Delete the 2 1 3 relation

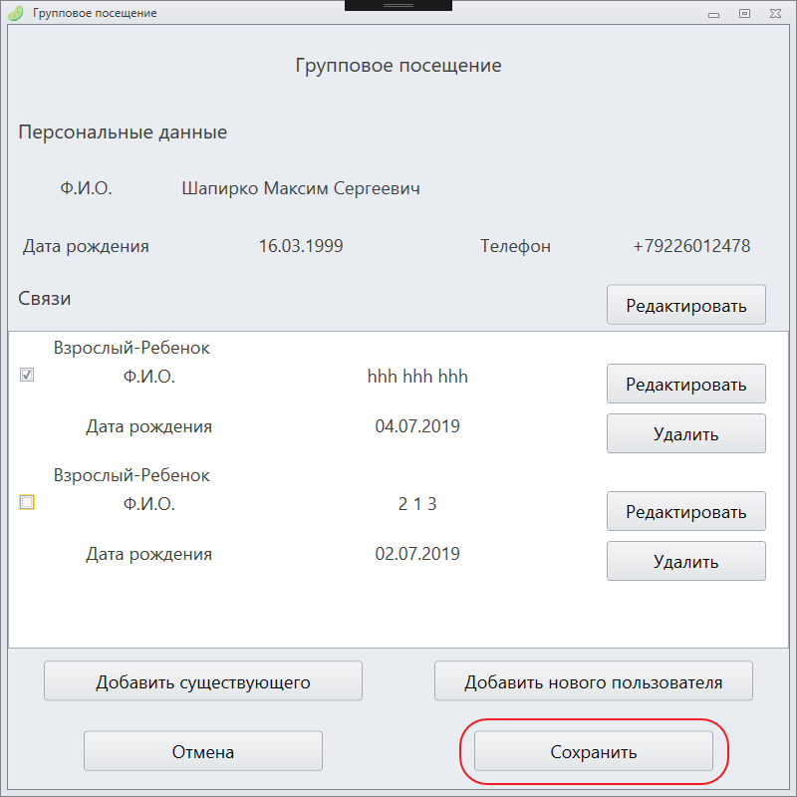[685, 561]
